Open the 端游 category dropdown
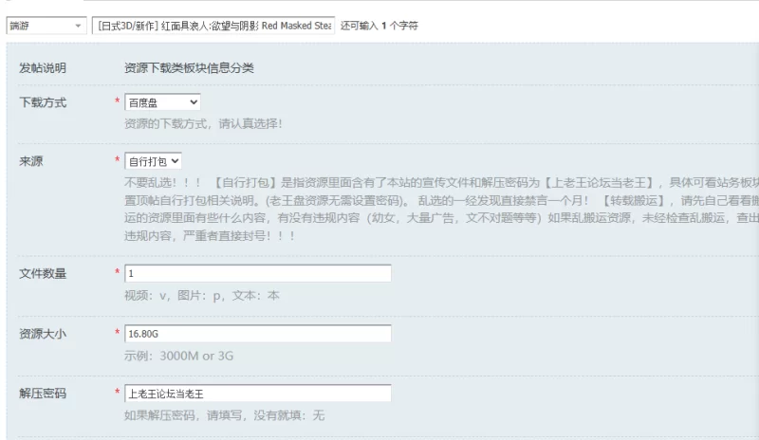The image size is (759, 440). (x=46, y=26)
